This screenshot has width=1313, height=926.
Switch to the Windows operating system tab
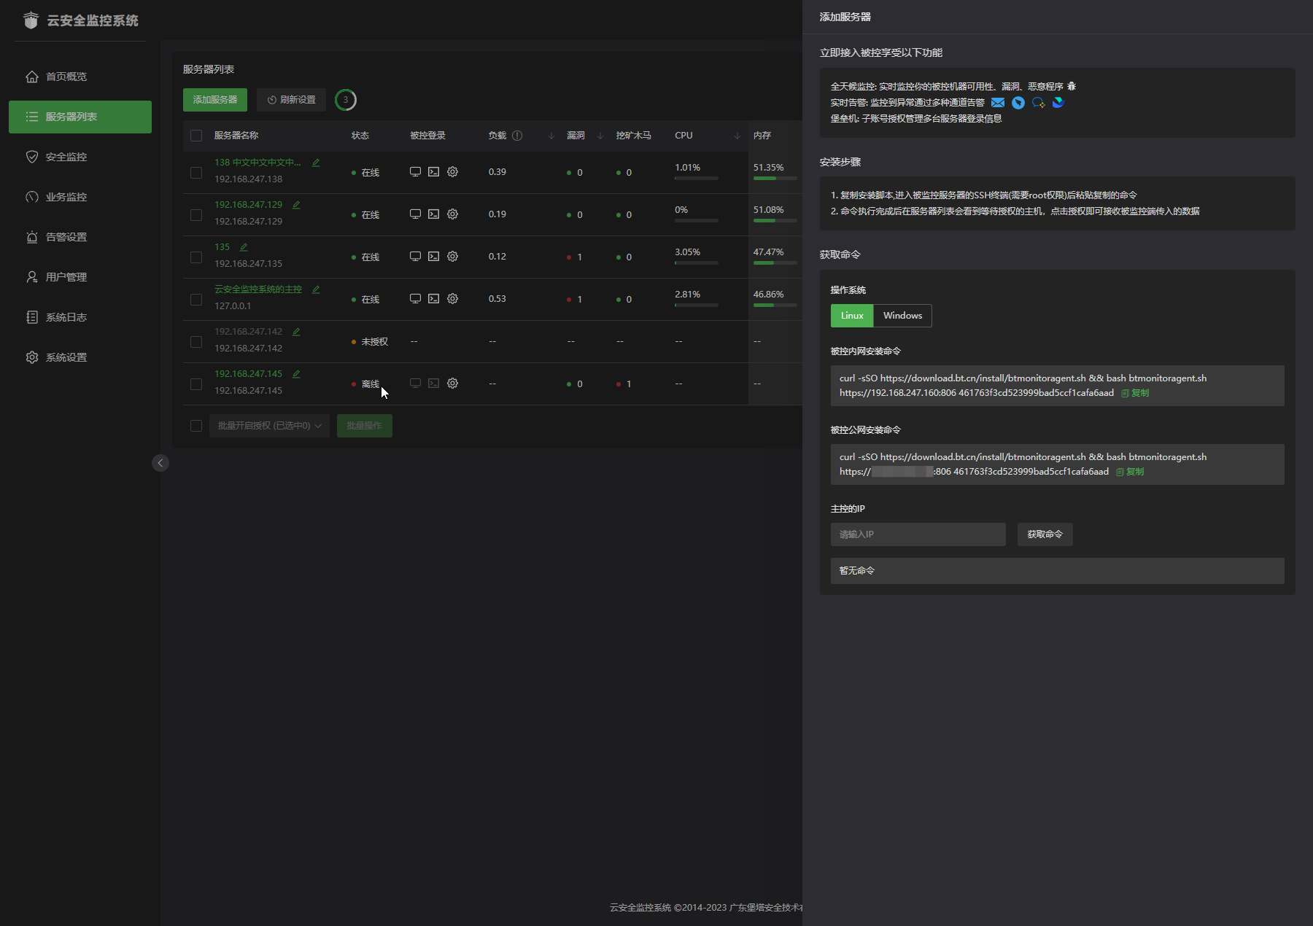[902, 316]
